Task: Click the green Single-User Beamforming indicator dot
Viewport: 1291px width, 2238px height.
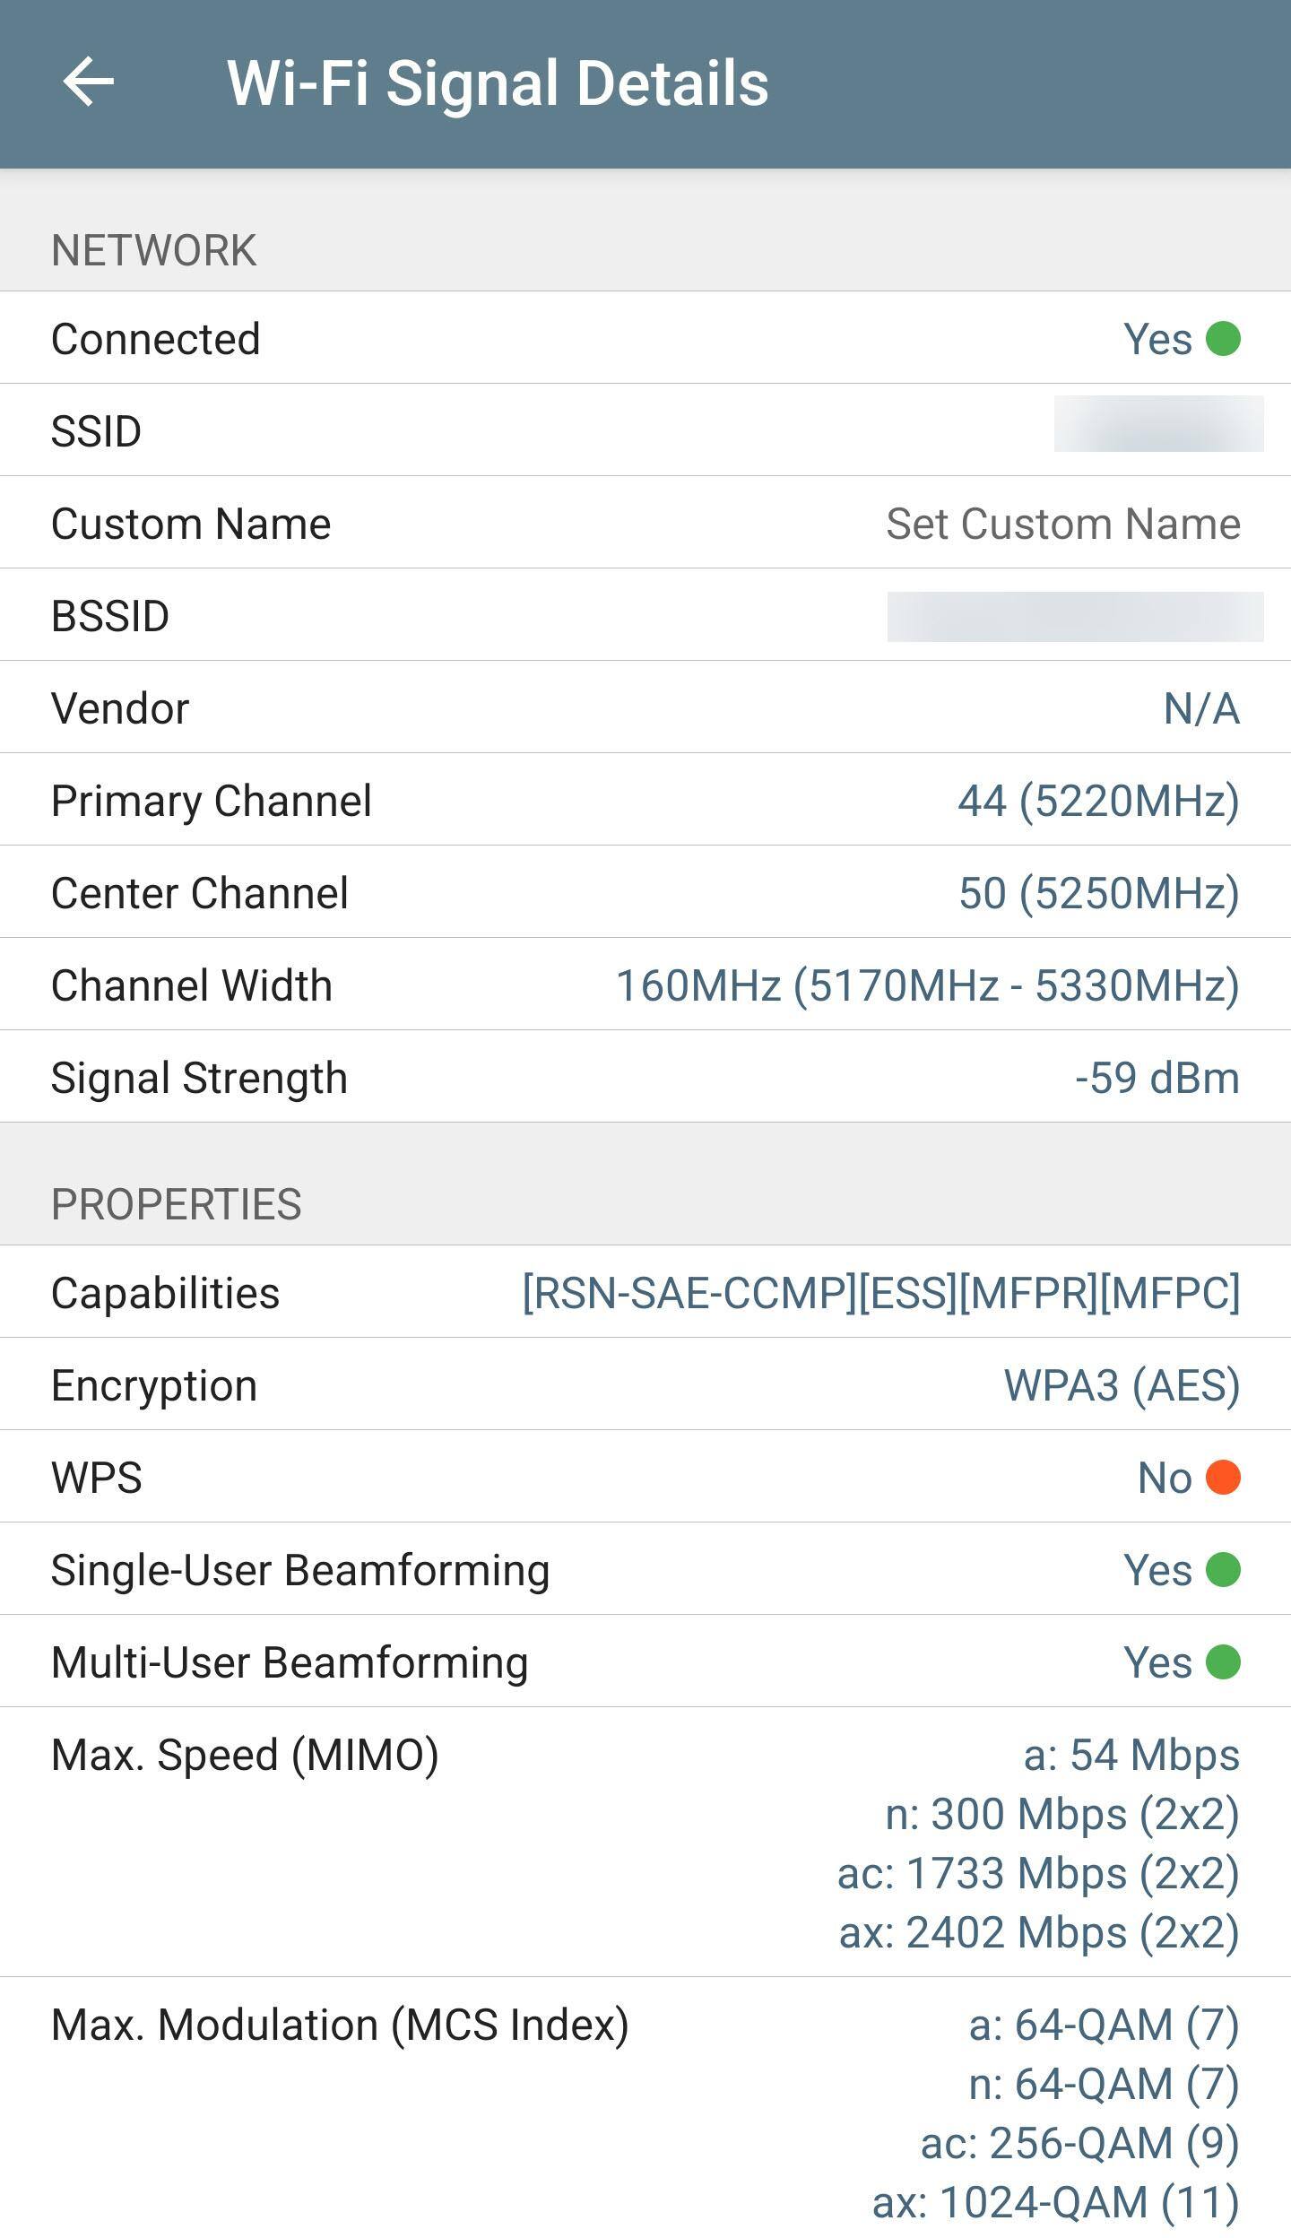Action: point(1223,1569)
